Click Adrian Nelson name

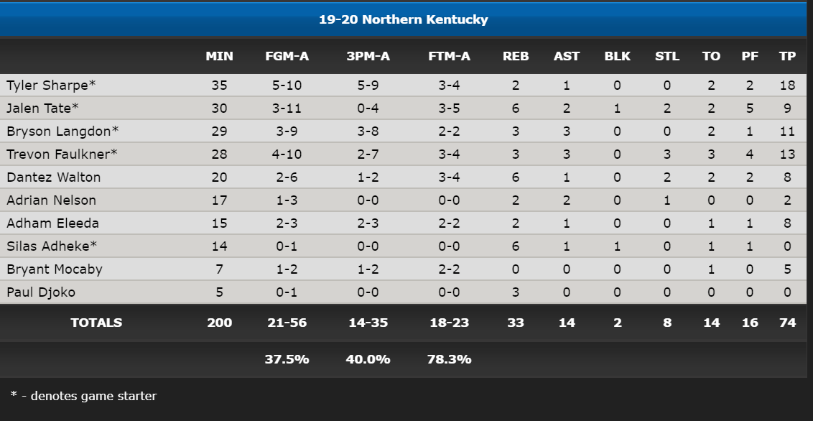click(51, 200)
